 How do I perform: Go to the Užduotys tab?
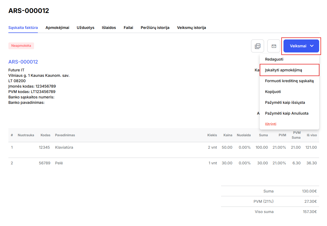tap(85, 28)
